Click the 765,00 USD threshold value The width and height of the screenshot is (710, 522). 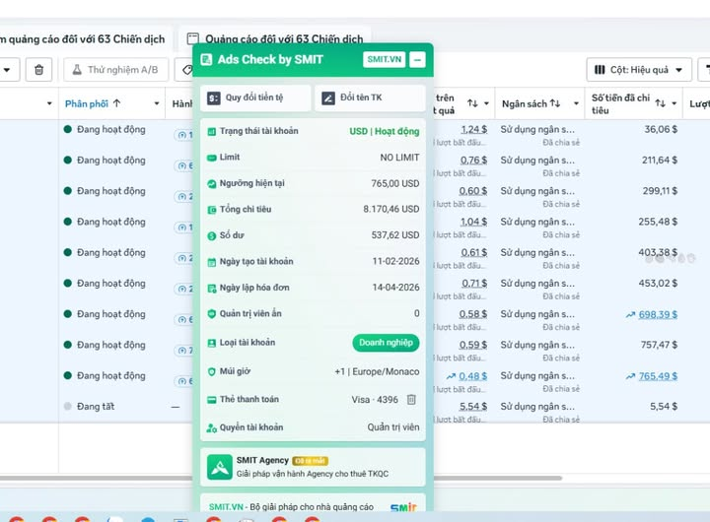click(394, 183)
